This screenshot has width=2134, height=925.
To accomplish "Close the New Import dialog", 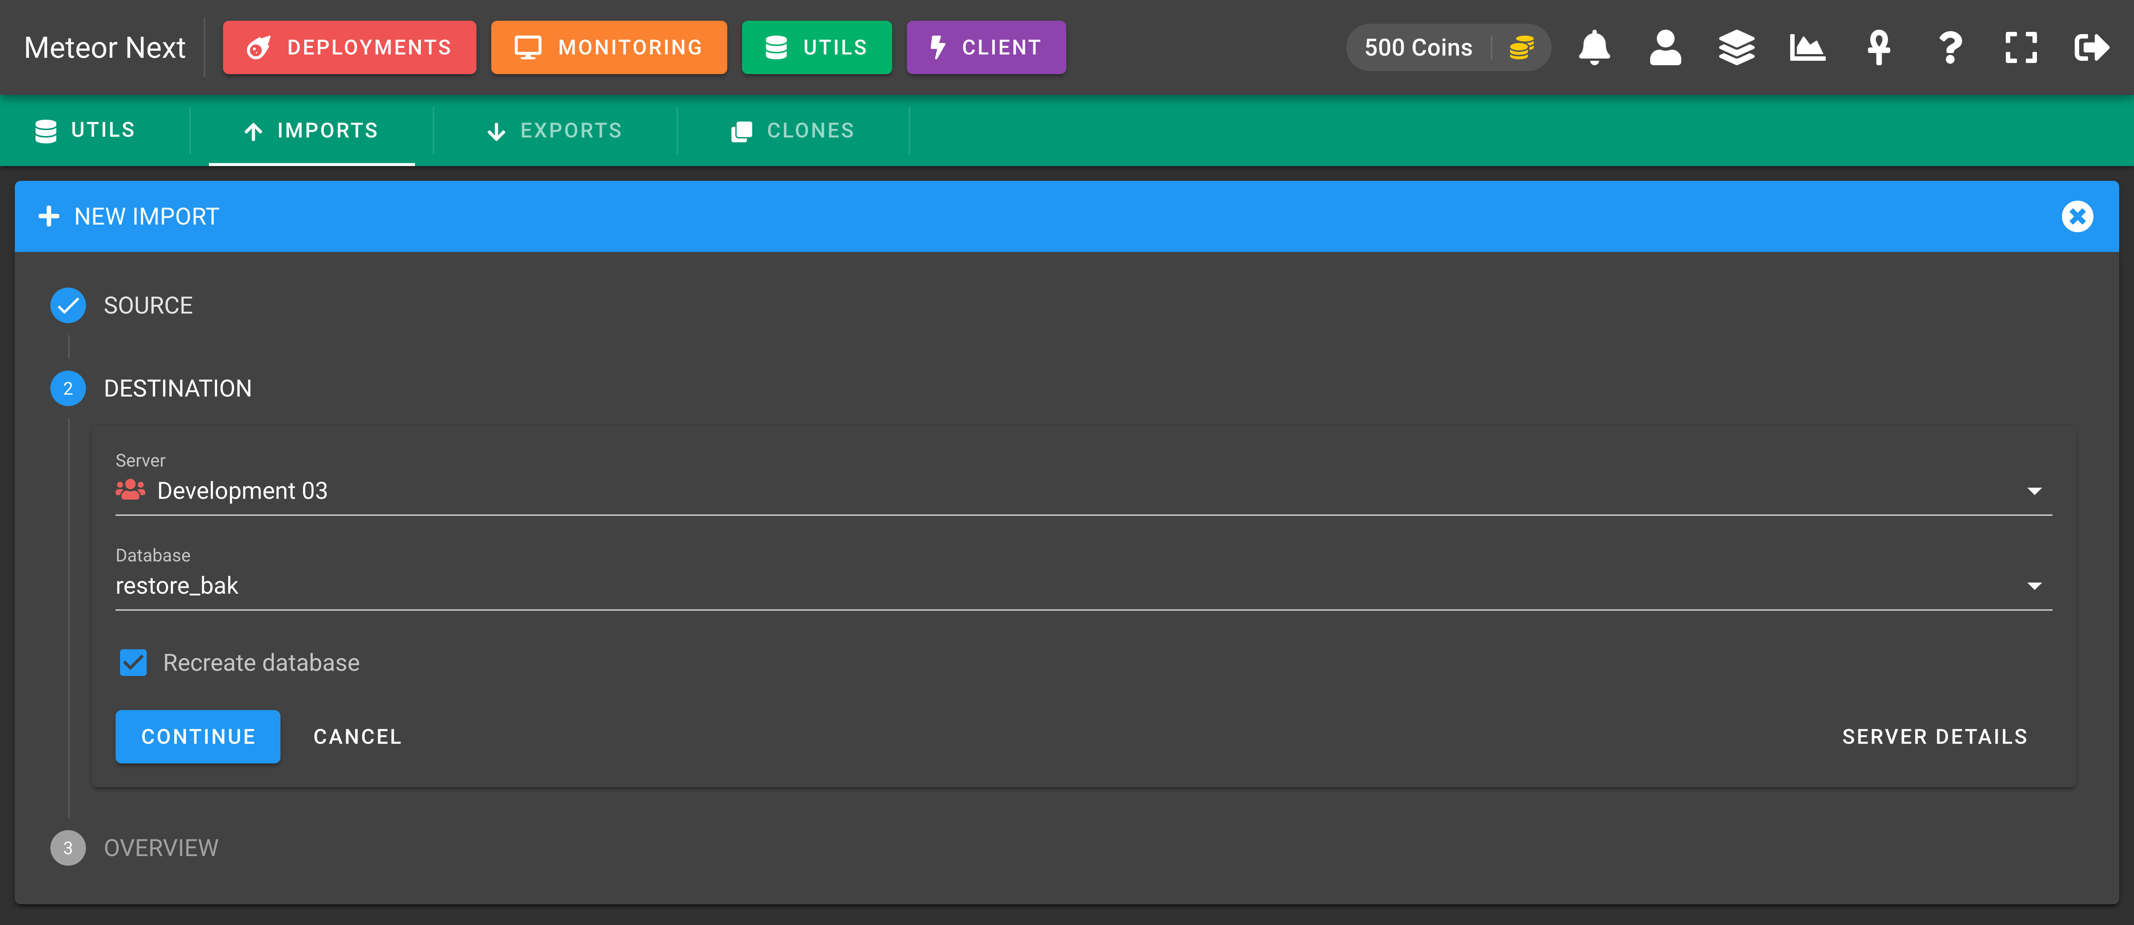I will click(x=2077, y=216).
